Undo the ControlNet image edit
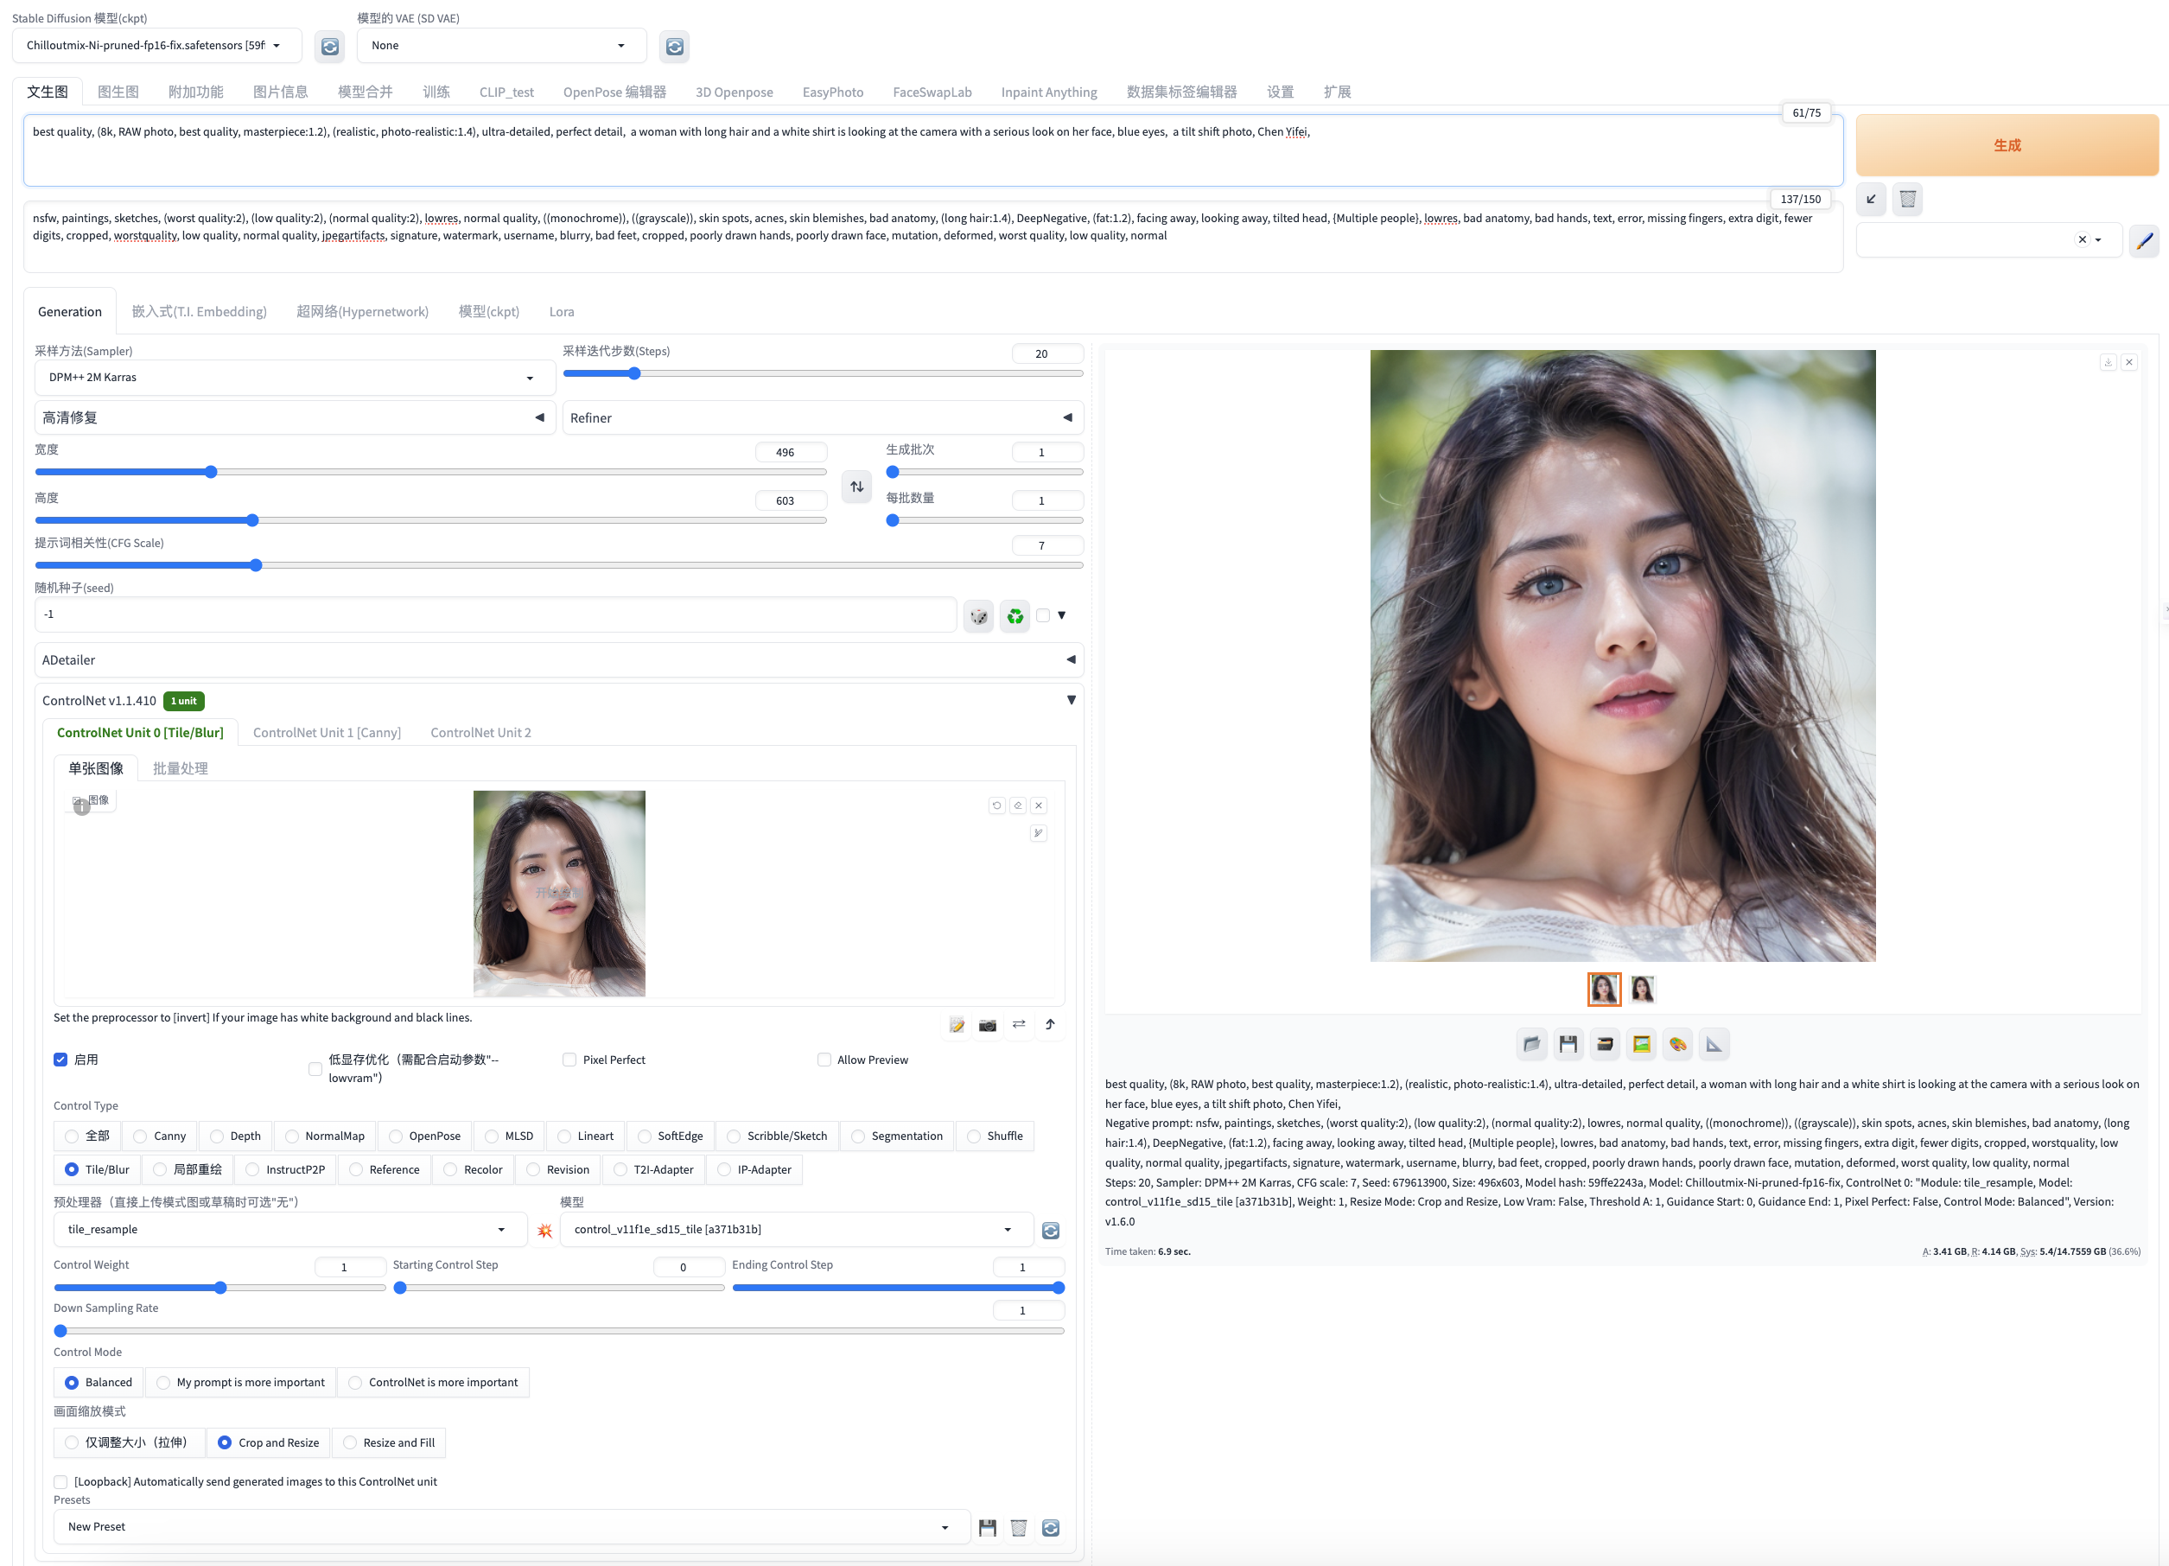The image size is (2169, 1566). point(996,805)
